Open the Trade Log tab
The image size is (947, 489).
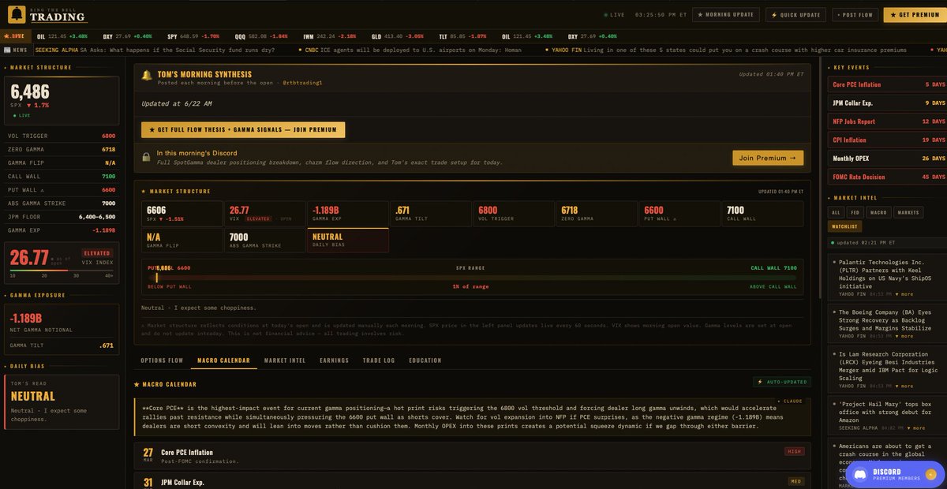(x=379, y=360)
